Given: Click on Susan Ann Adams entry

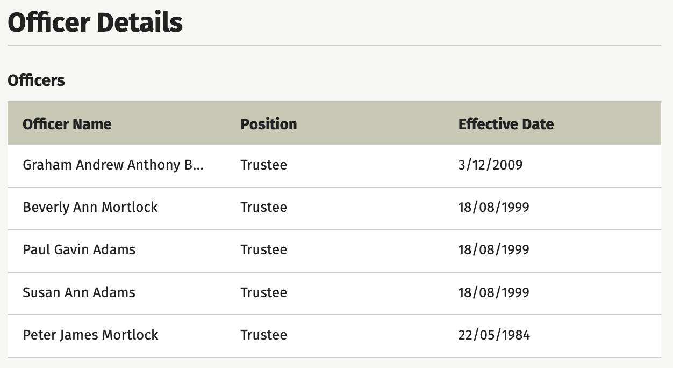Looking at the screenshot, I should pos(79,292).
